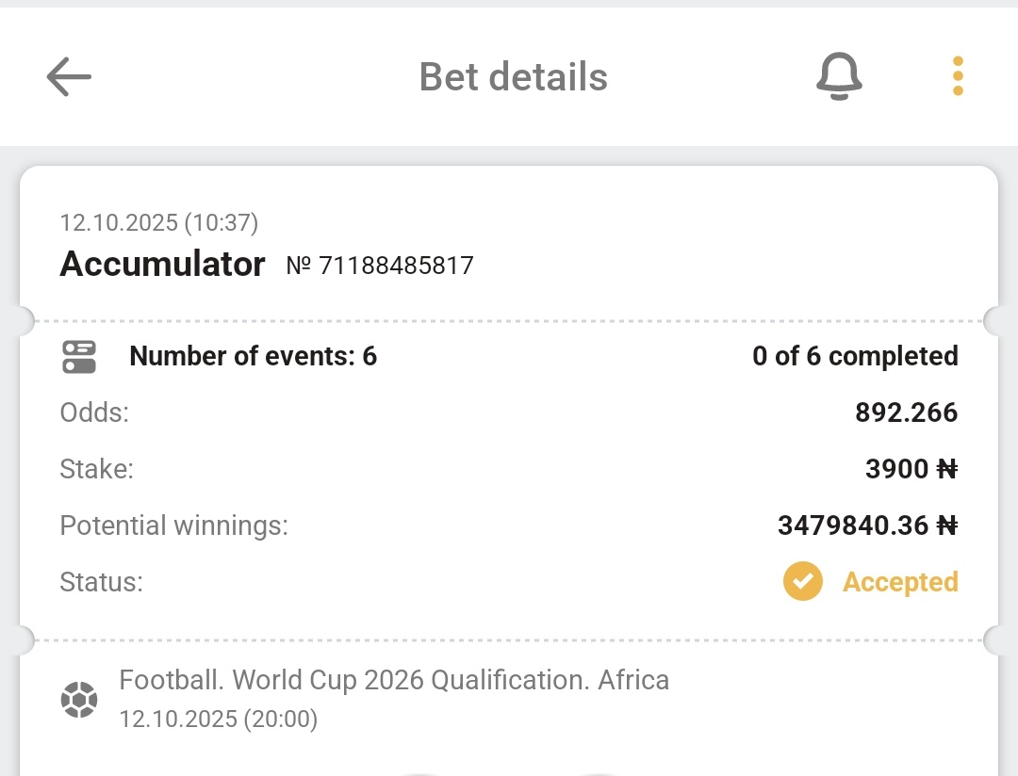The height and width of the screenshot is (776, 1018).
Task: Click Number of events: 6 label
Action: pyautogui.click(x=253, y=356)
